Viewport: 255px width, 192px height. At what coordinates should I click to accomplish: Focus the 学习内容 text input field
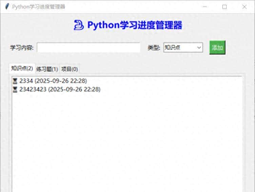[89, 48]
